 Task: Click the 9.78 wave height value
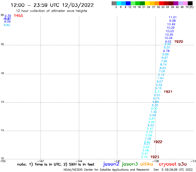pyautogui.click(x=166, y=51)
